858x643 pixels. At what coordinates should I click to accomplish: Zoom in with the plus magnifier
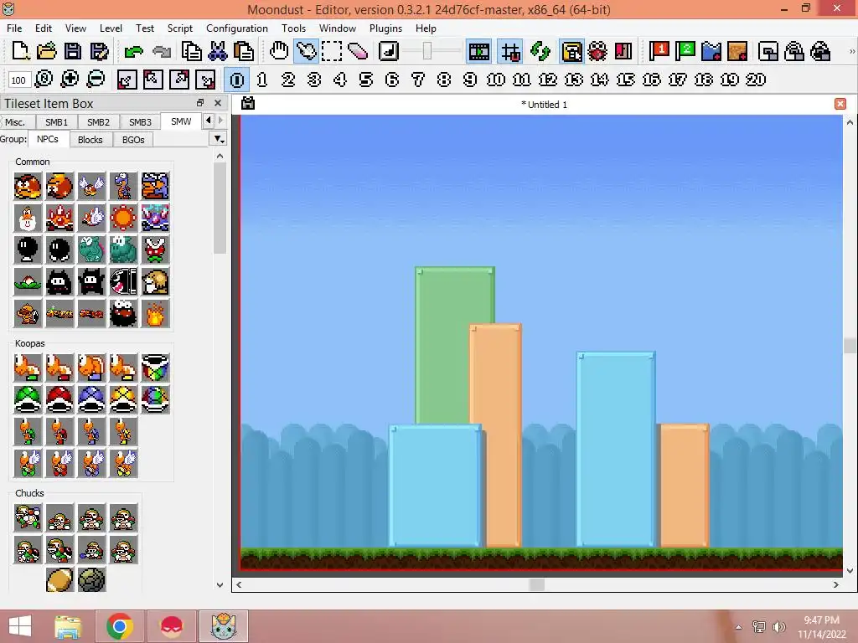[x=70, y=80]
